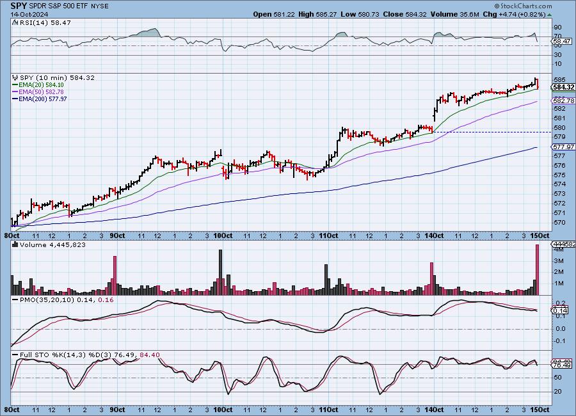Click 15Oct on the bottom time axis
The height and width of the screenshot is (416, 576).
pyautogui.click(x=540, y=410)
